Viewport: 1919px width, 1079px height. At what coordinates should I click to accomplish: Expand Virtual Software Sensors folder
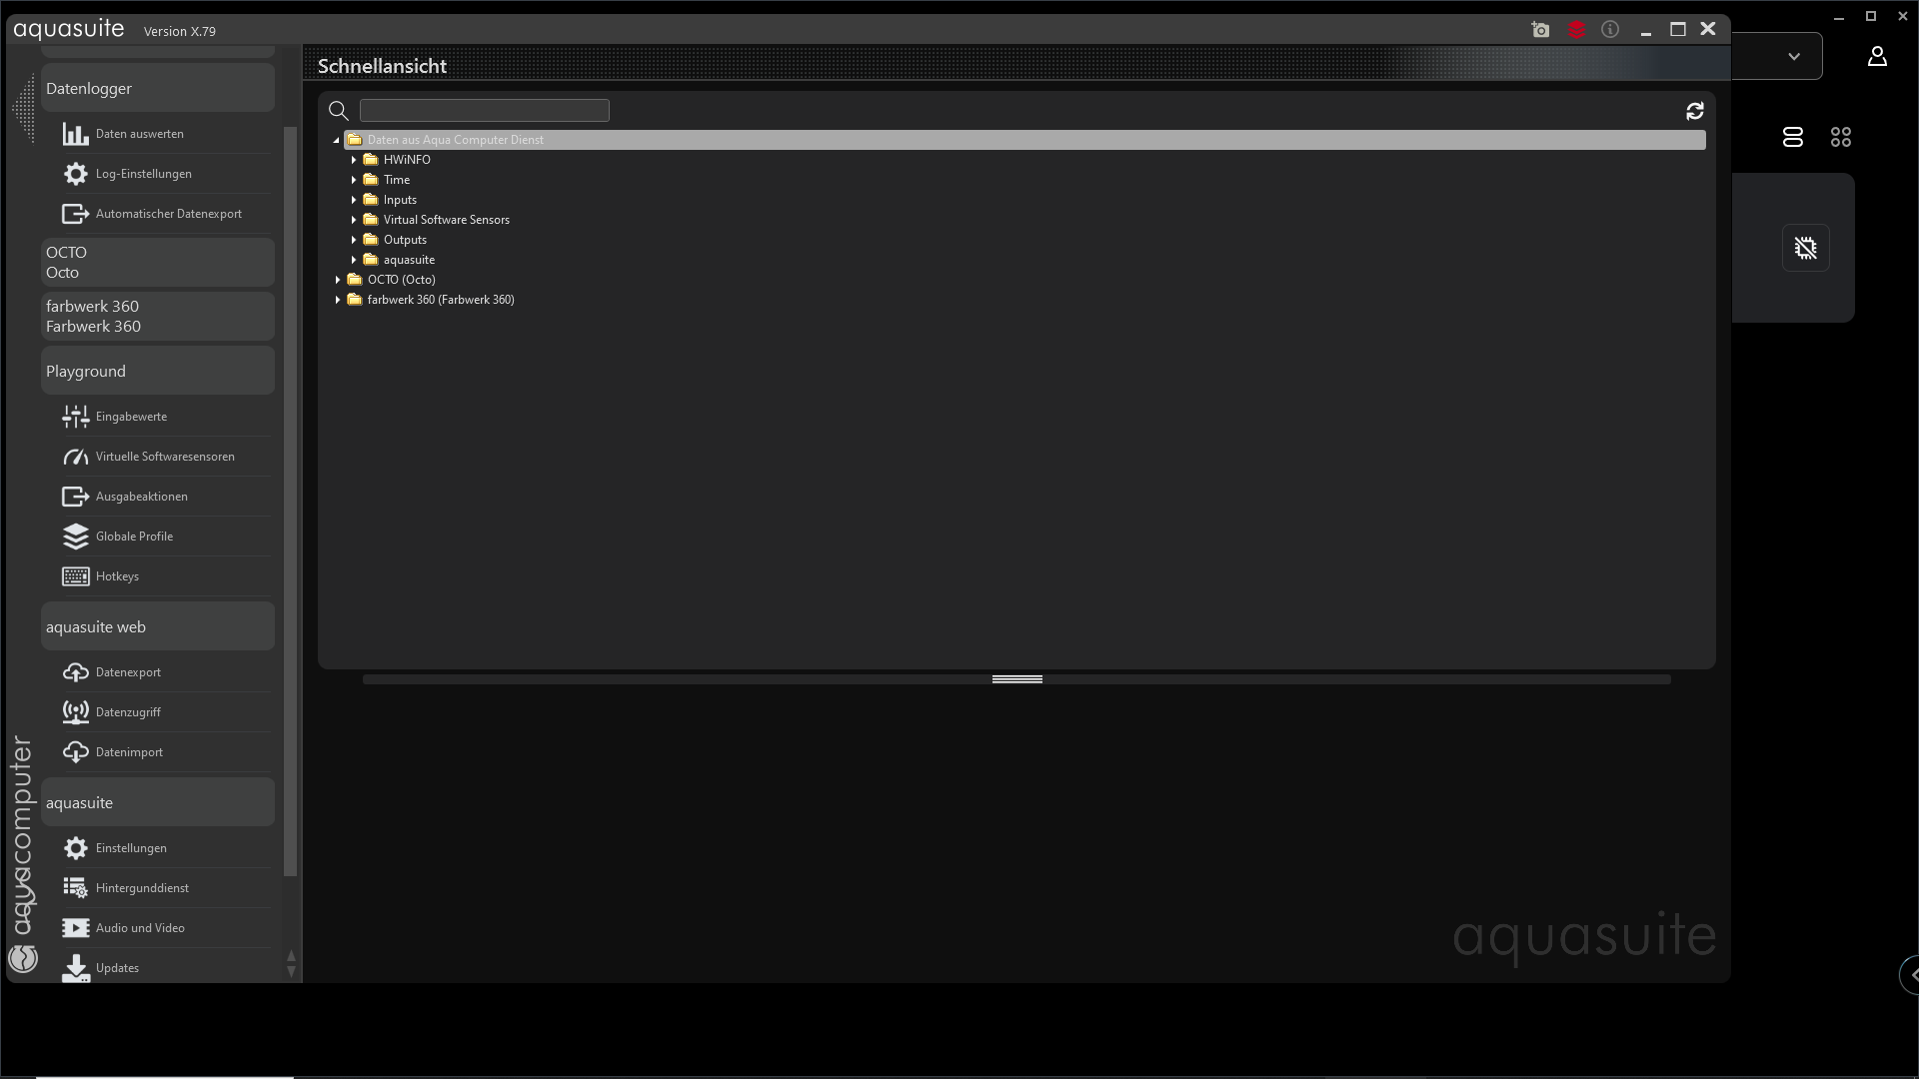click(354, 220)
